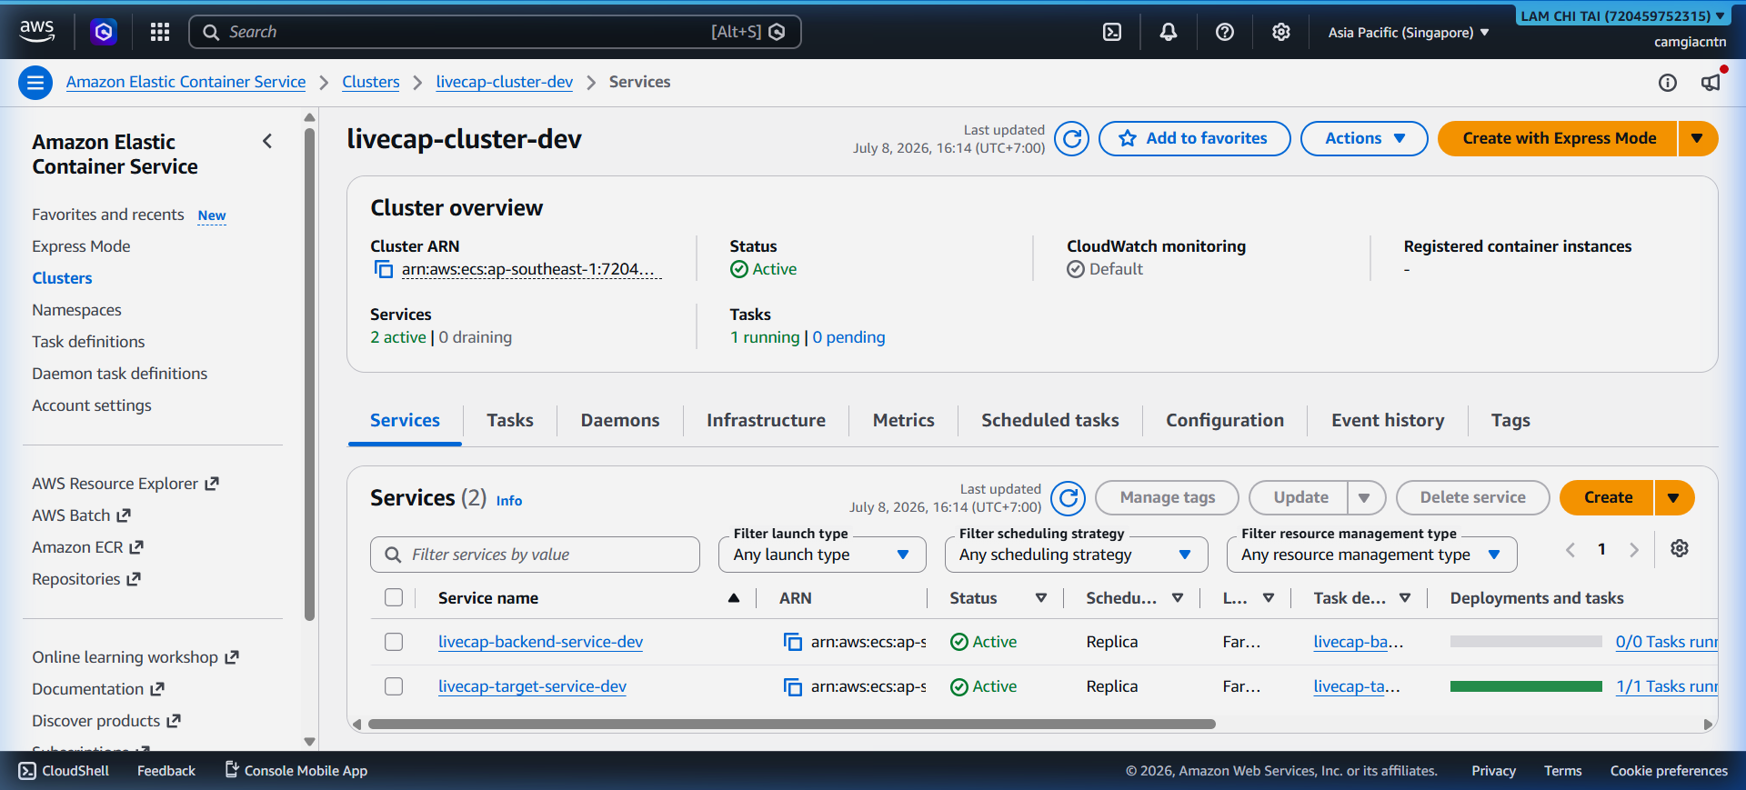This screenshot has height=790, width=1746.
Task: Refresh the Services list
Action: (1069, 498)
